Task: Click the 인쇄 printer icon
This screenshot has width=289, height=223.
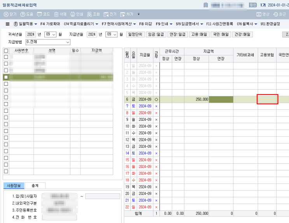Action: pyautogui.click(x=73, y=14)
